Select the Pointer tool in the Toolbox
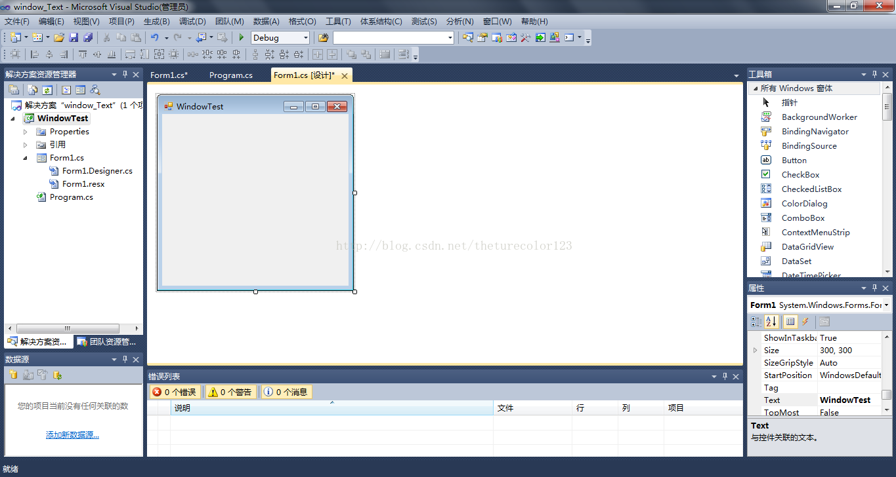This screenshot has width=896, height=477. point(789,102)
